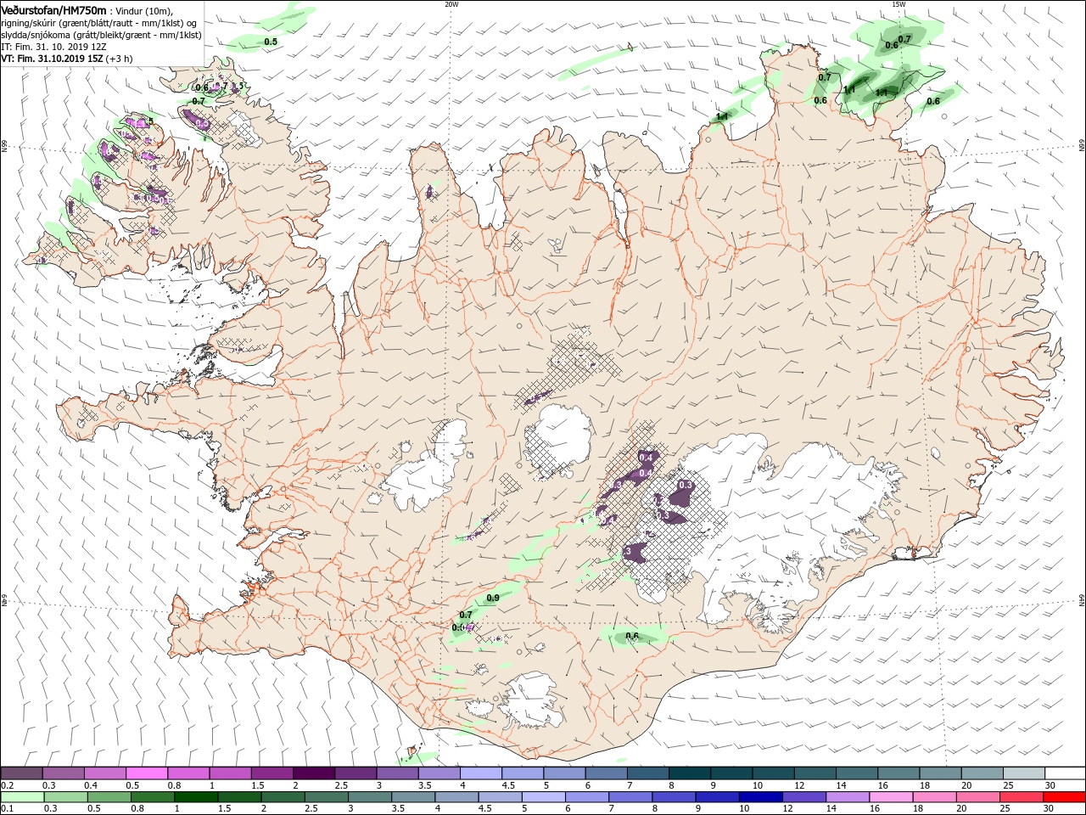Click the "15W" longitude label at the top edge
1086x815 pixels.
pos(898,3)
